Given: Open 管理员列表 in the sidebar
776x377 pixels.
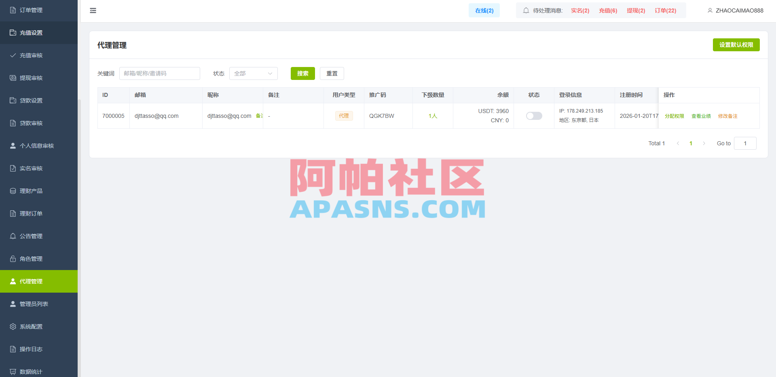Looking at the screenshot, I should coord(39,304).
